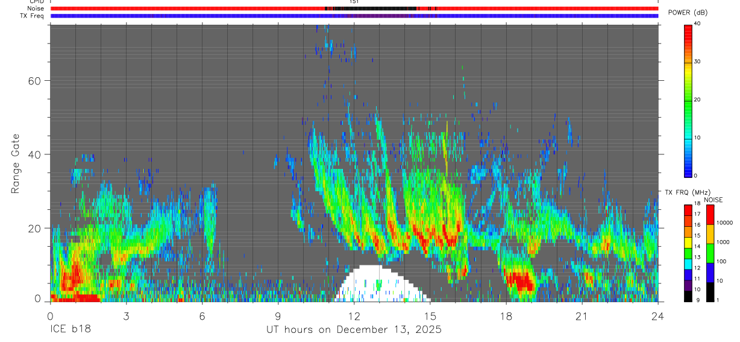The height and width of the screenshot is (342, 740).
Task: Click the x-axis tick label '12'
Action: click(354, 316)
